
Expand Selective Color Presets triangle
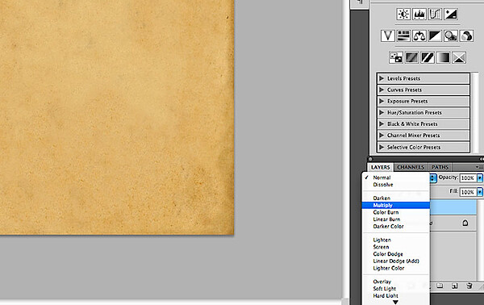click(382, 147)
